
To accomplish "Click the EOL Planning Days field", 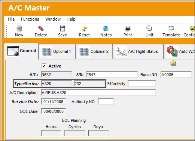I will (x=98, y=133).
